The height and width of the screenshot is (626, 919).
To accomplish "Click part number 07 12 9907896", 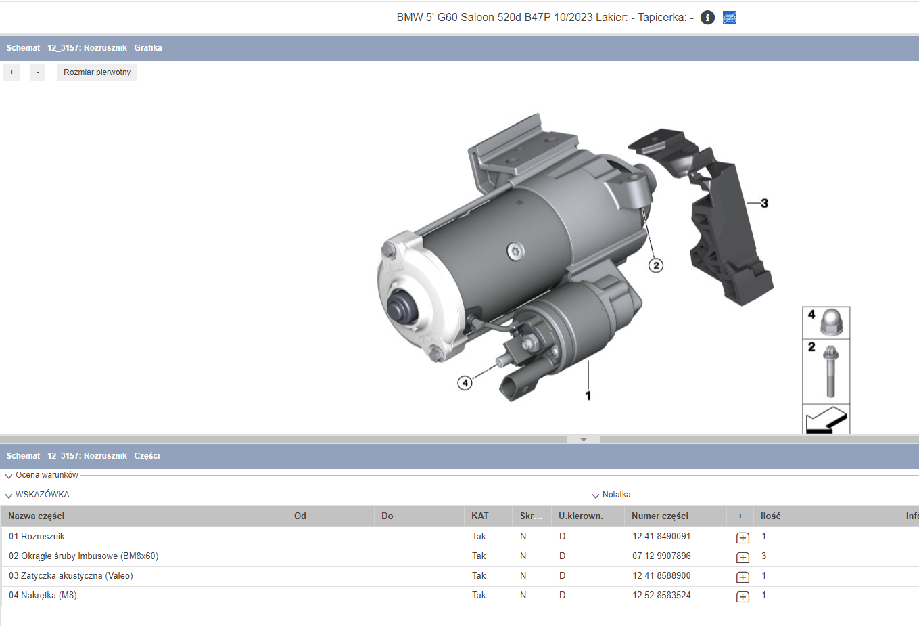I will (x=661, y=556).
